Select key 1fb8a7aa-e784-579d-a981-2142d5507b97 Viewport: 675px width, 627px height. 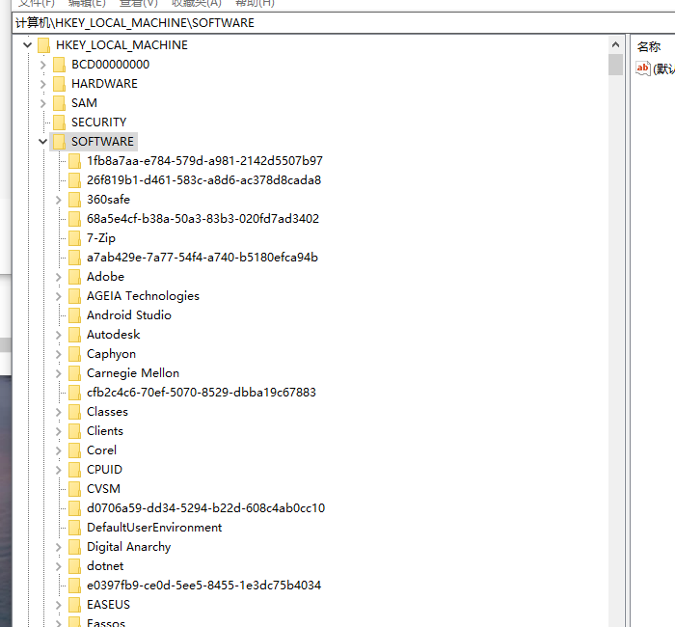point(204,161)
